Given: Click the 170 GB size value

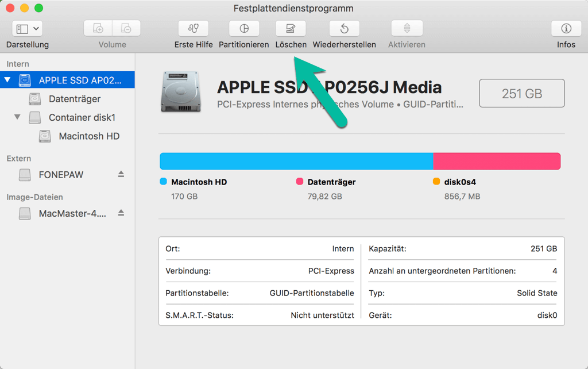Looking at the screenshot, I should point(184,197).
